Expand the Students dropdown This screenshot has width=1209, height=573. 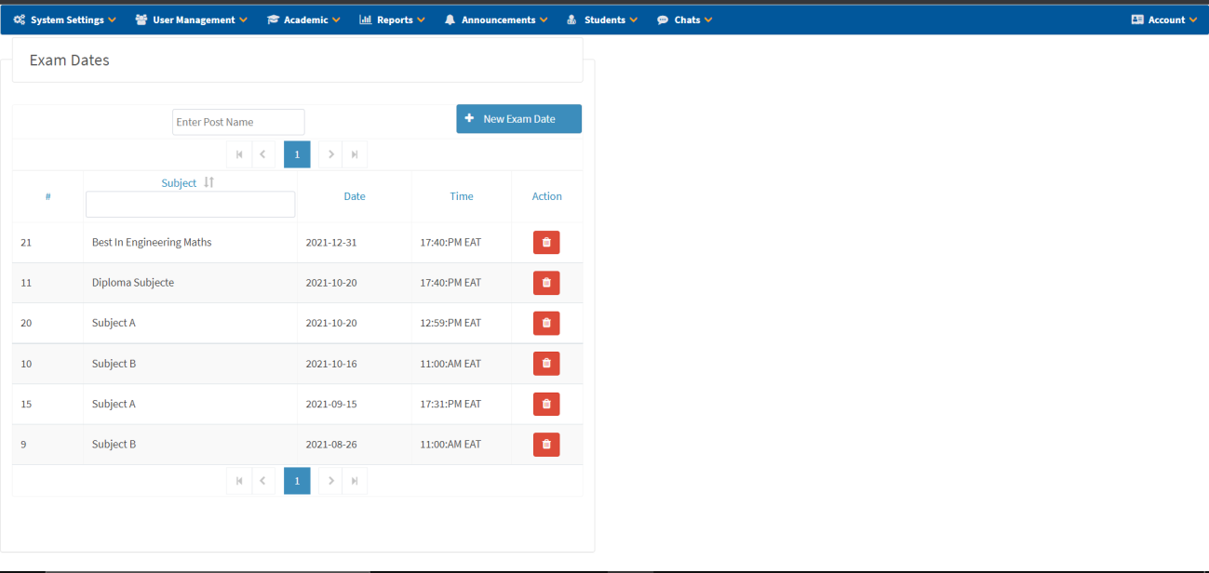point(601,19)
